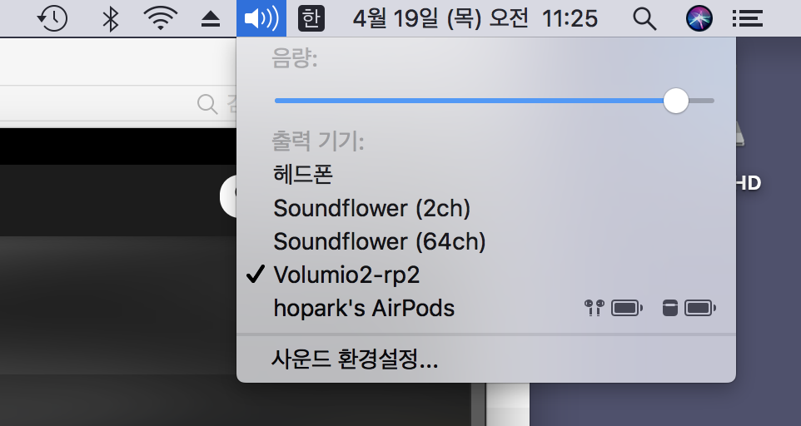The width and height of the screenshot is (801, 426).
Task: Open the date and time 11:25 clock
Action: pyautogui.click(x=475, y=18)
